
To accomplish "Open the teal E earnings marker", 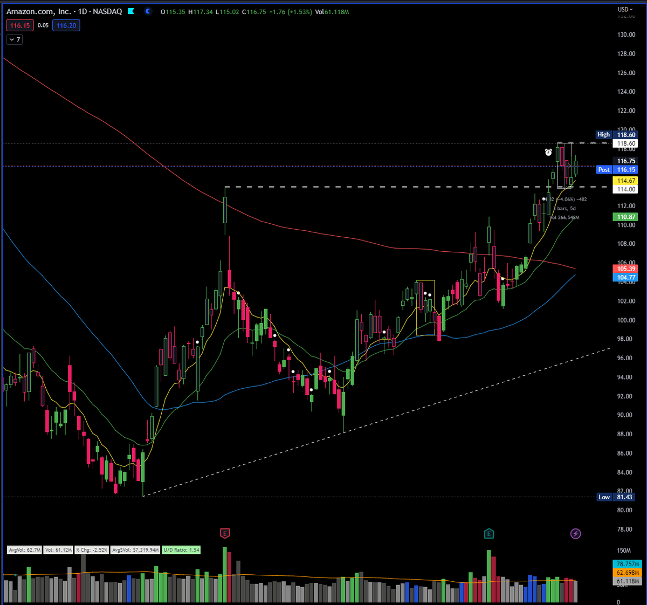I will 488,533.
